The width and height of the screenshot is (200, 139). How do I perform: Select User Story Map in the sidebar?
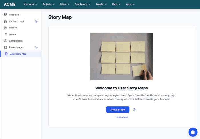tap(21, 54)
